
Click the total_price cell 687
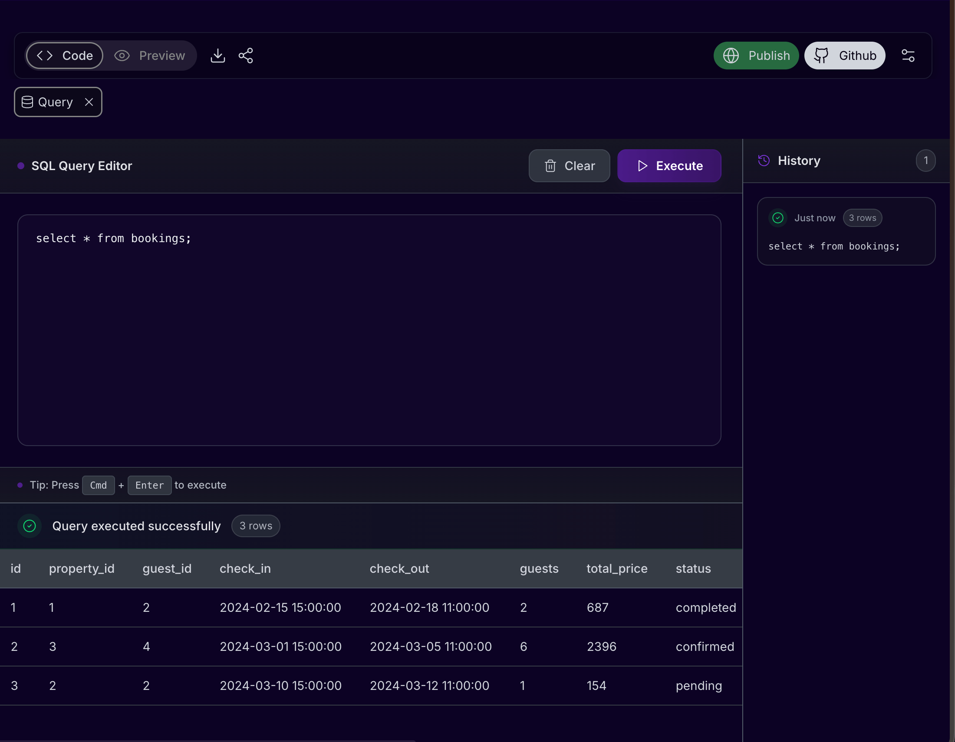pos(598,608)
